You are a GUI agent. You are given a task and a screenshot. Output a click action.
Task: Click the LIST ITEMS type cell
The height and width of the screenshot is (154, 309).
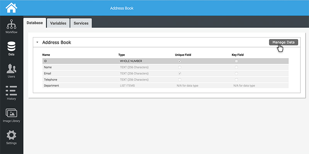[x=127, y=86]
